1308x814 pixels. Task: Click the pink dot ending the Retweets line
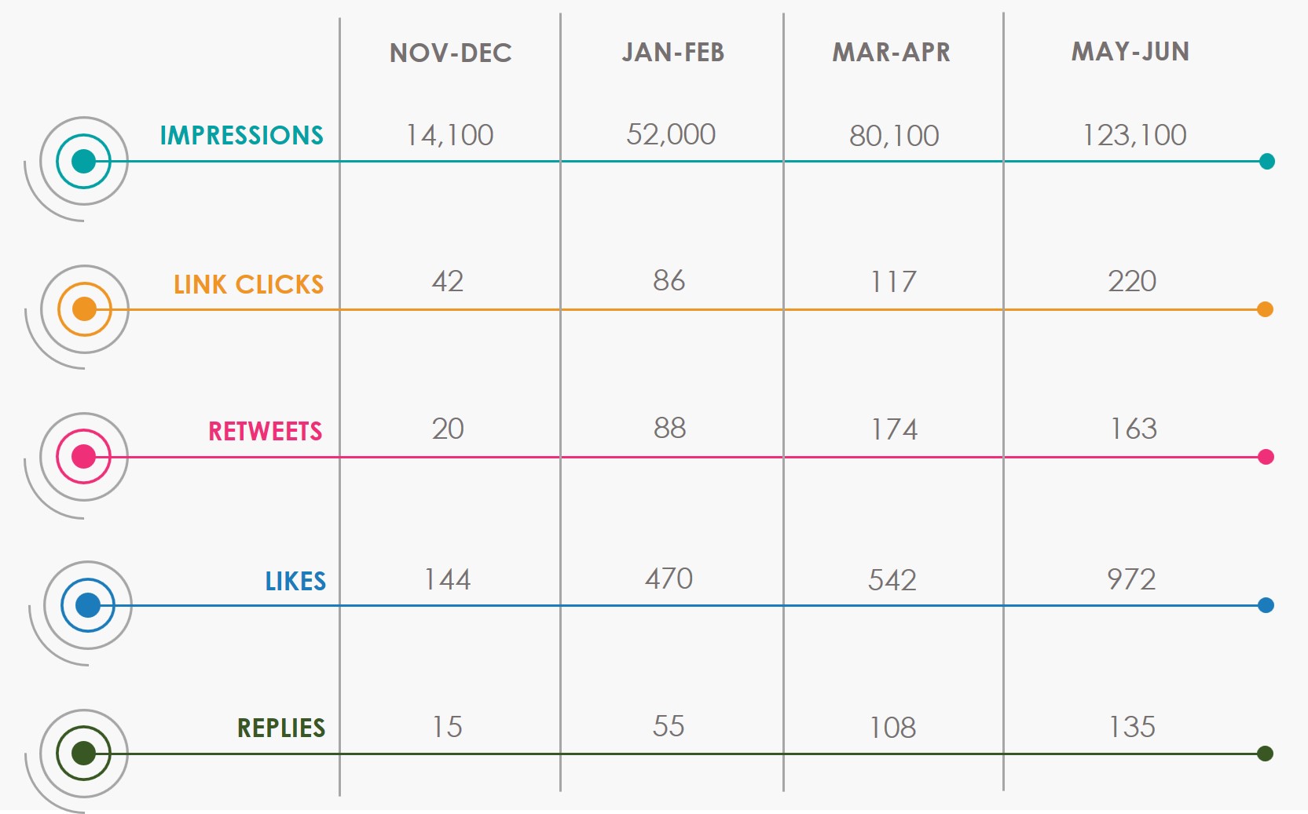1266,457
